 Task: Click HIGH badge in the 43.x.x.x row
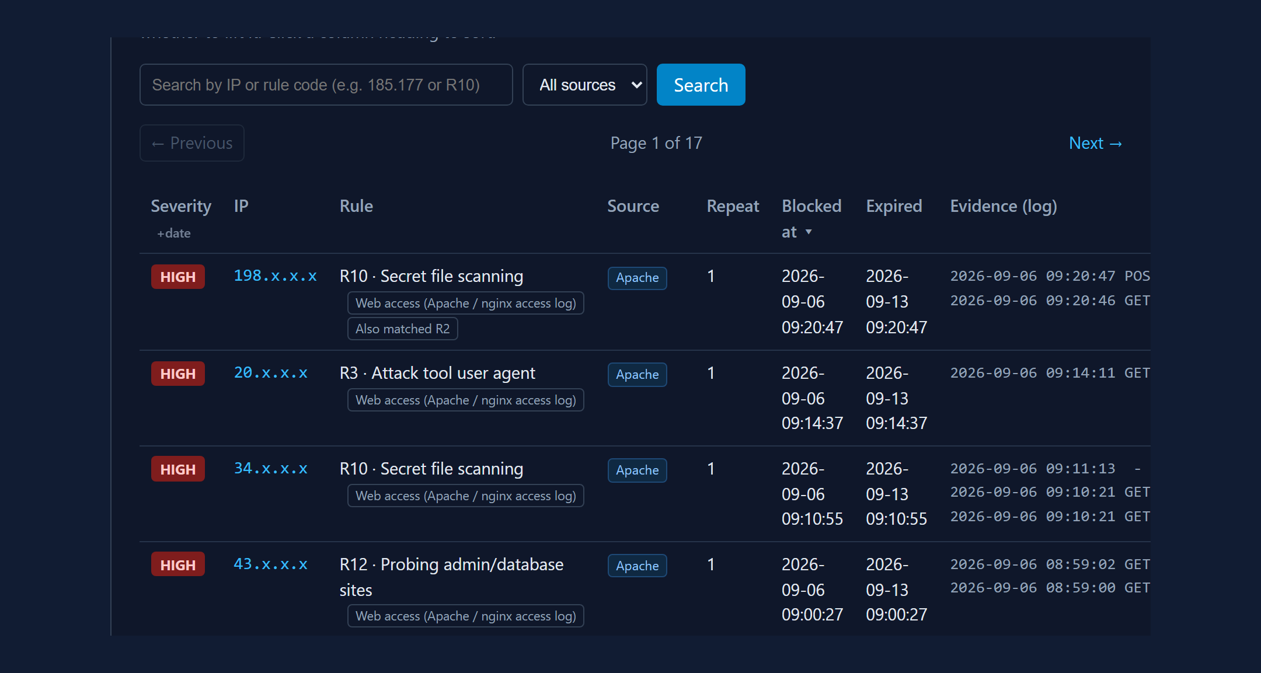click(x=178, y=565)
